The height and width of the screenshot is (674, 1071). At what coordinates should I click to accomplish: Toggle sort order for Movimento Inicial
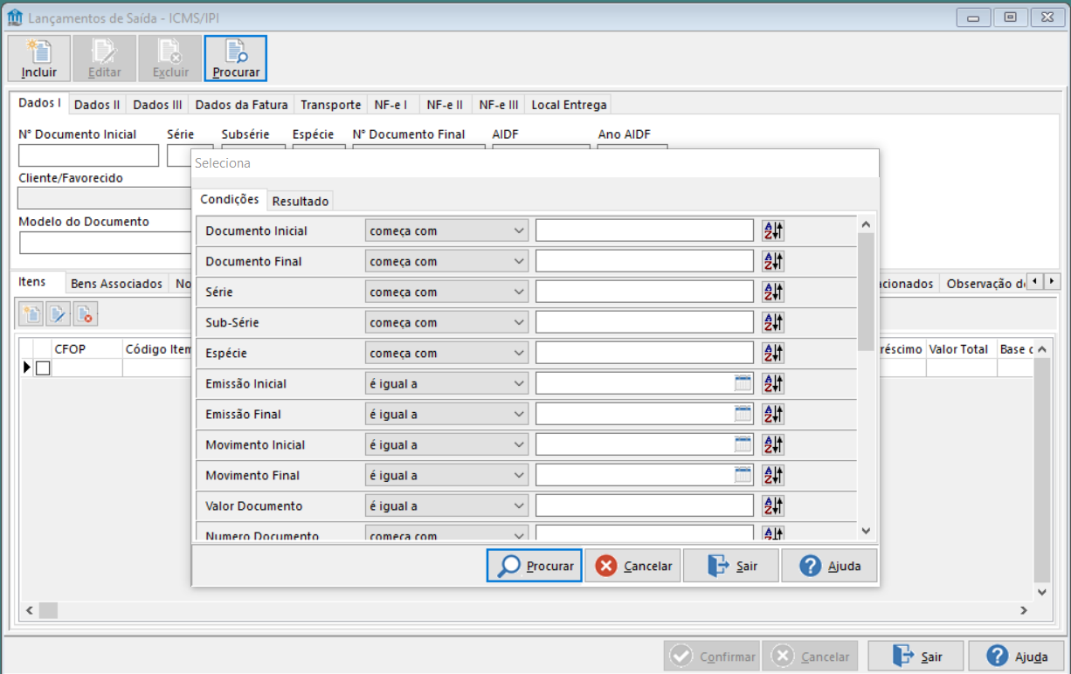point(773,444)
